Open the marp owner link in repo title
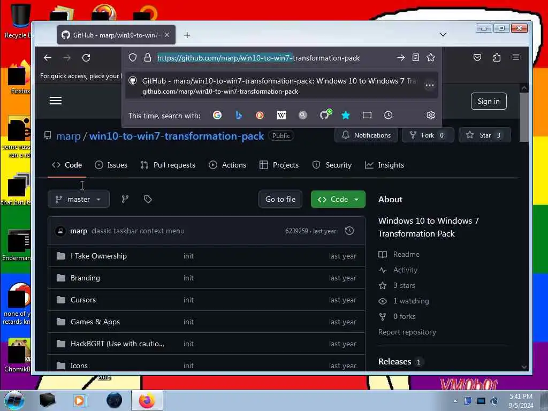Image resolution: width=548 pixels, height=411 pixels. click(68, 136)
